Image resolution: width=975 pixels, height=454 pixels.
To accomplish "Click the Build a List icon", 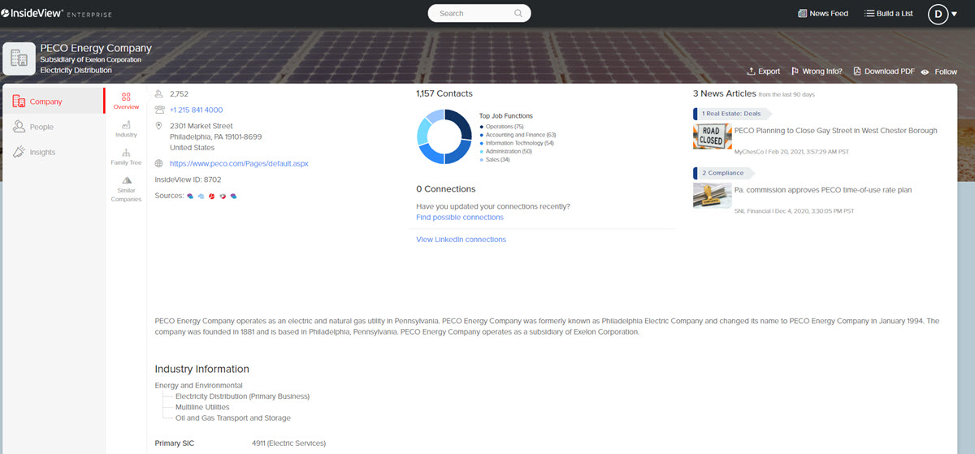I will 869,14.
